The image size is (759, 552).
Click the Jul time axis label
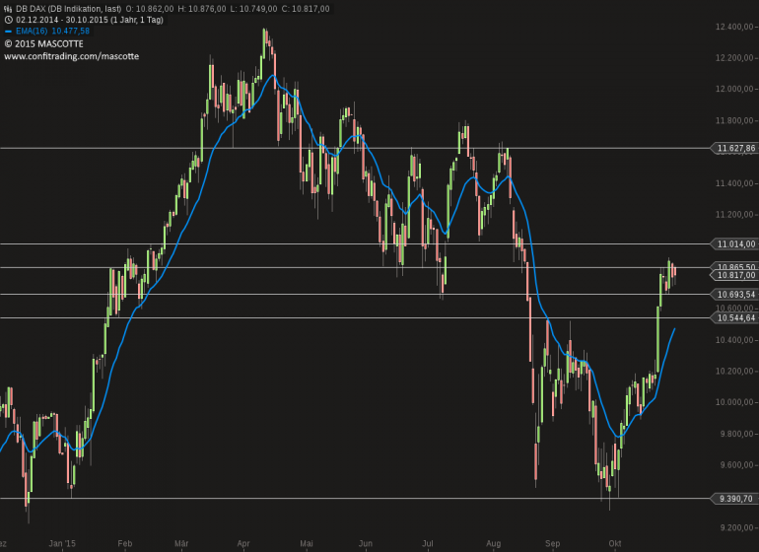click(x=428, y=543)
